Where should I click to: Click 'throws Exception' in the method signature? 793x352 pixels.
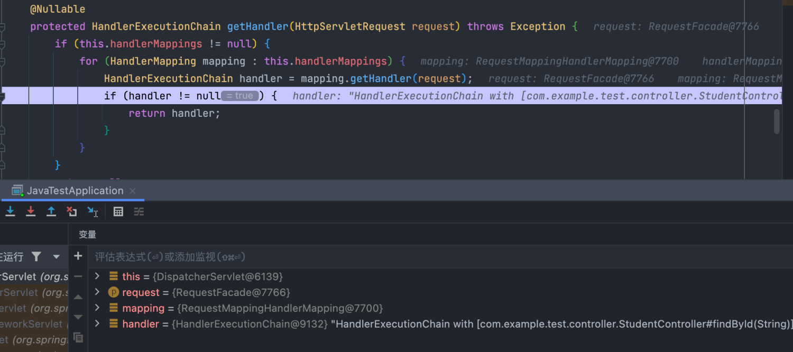pos(517,26)
